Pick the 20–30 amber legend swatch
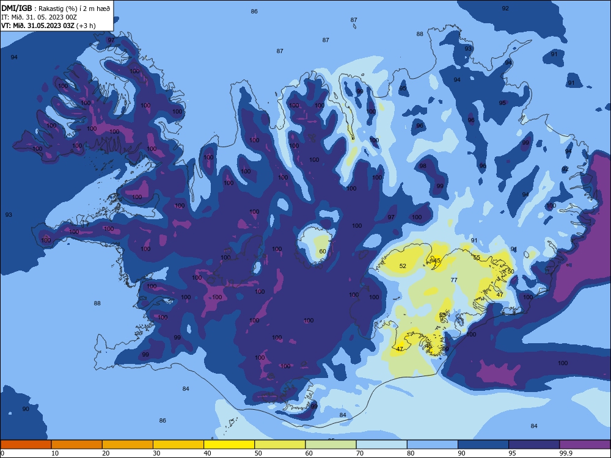This screenshot has width=611, height=458. [x=128, y=445]
